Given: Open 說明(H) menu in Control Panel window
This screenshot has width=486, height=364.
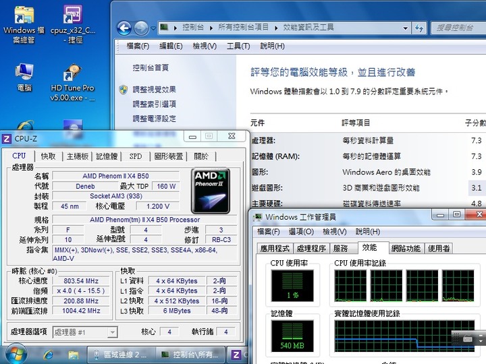Looking at the screenshot, I should tap(272, 47).
